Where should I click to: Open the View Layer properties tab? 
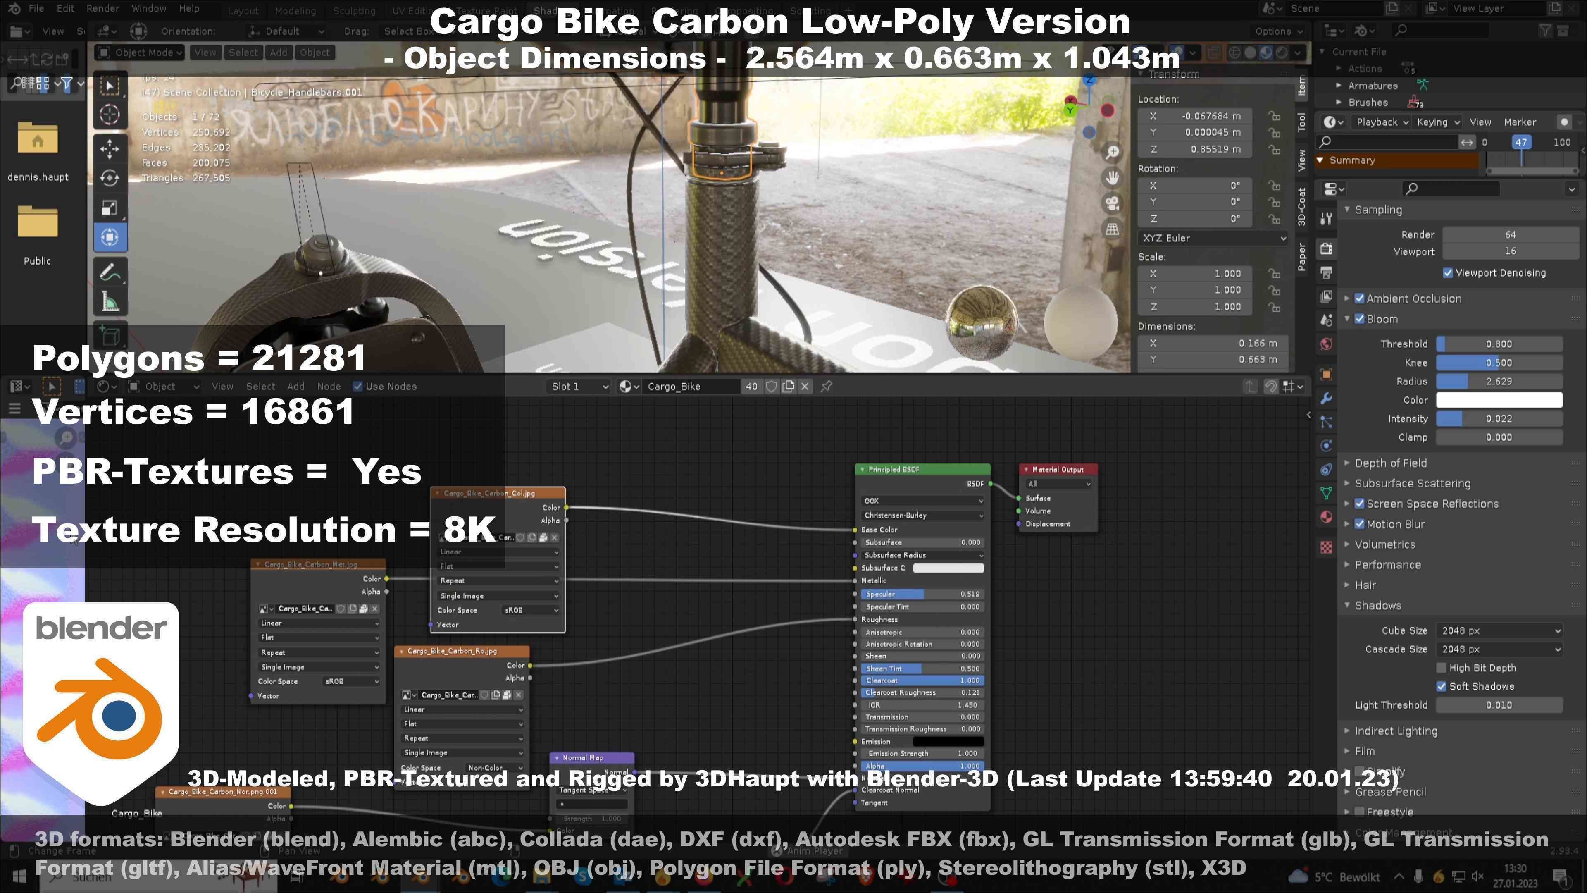(x=1326, y=296)
